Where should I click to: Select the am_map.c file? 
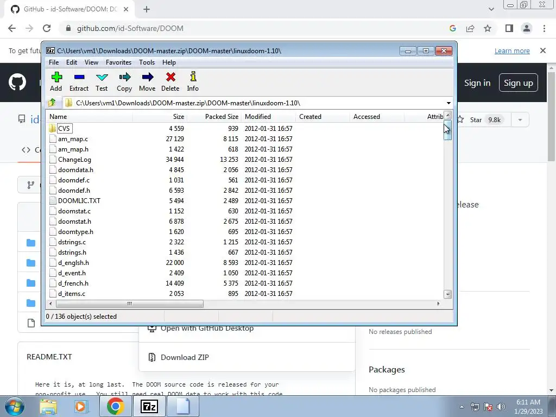coord(73,138)
